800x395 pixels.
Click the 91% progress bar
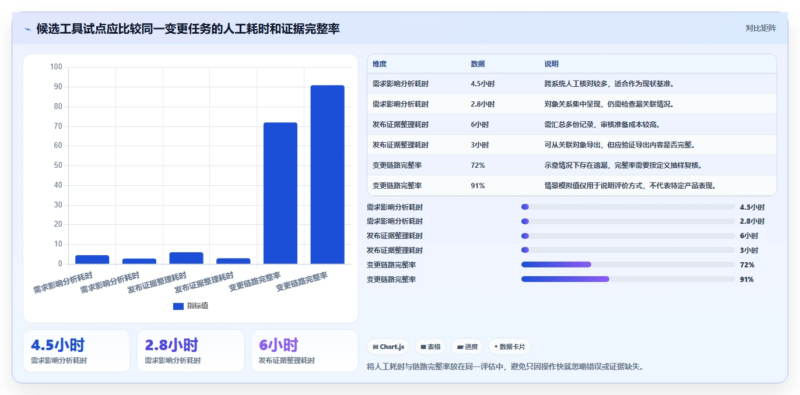[628, 279]
